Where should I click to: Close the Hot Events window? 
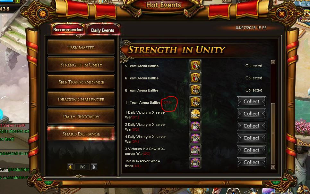point(282,13)
